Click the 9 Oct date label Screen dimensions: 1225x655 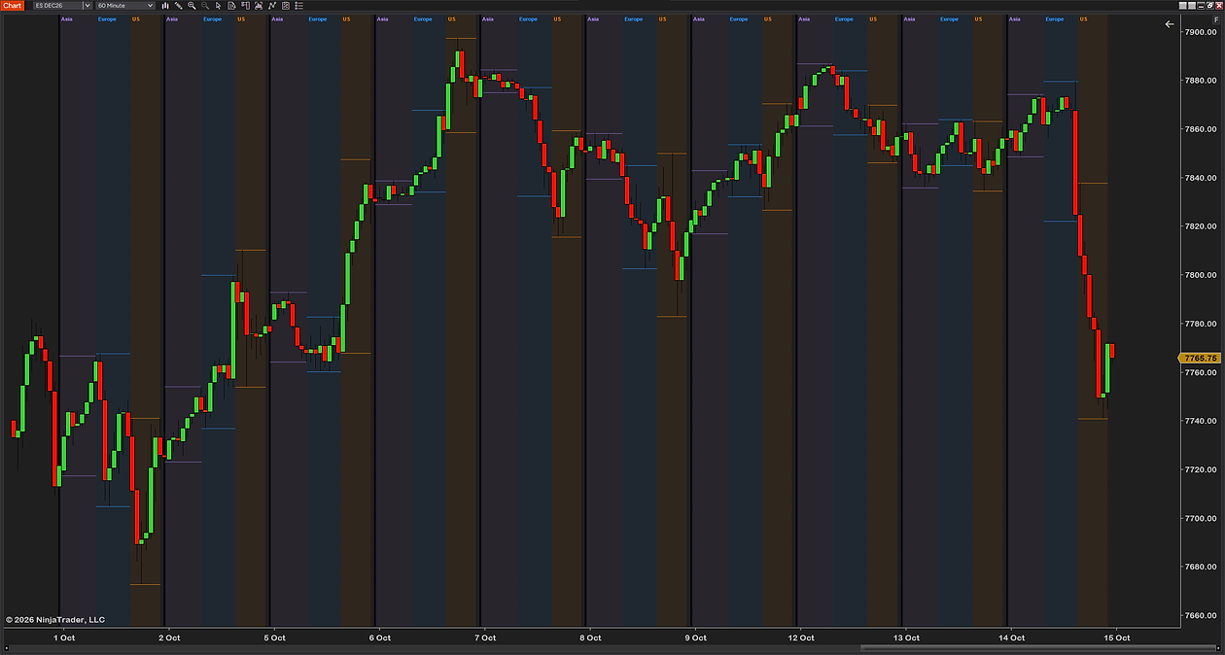tap(695, 638)
